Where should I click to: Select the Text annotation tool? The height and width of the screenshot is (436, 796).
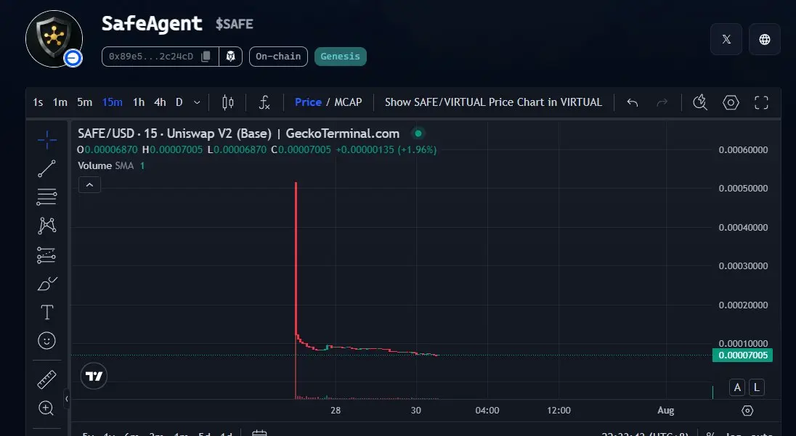pyautogui.click(x=46, y=312)
